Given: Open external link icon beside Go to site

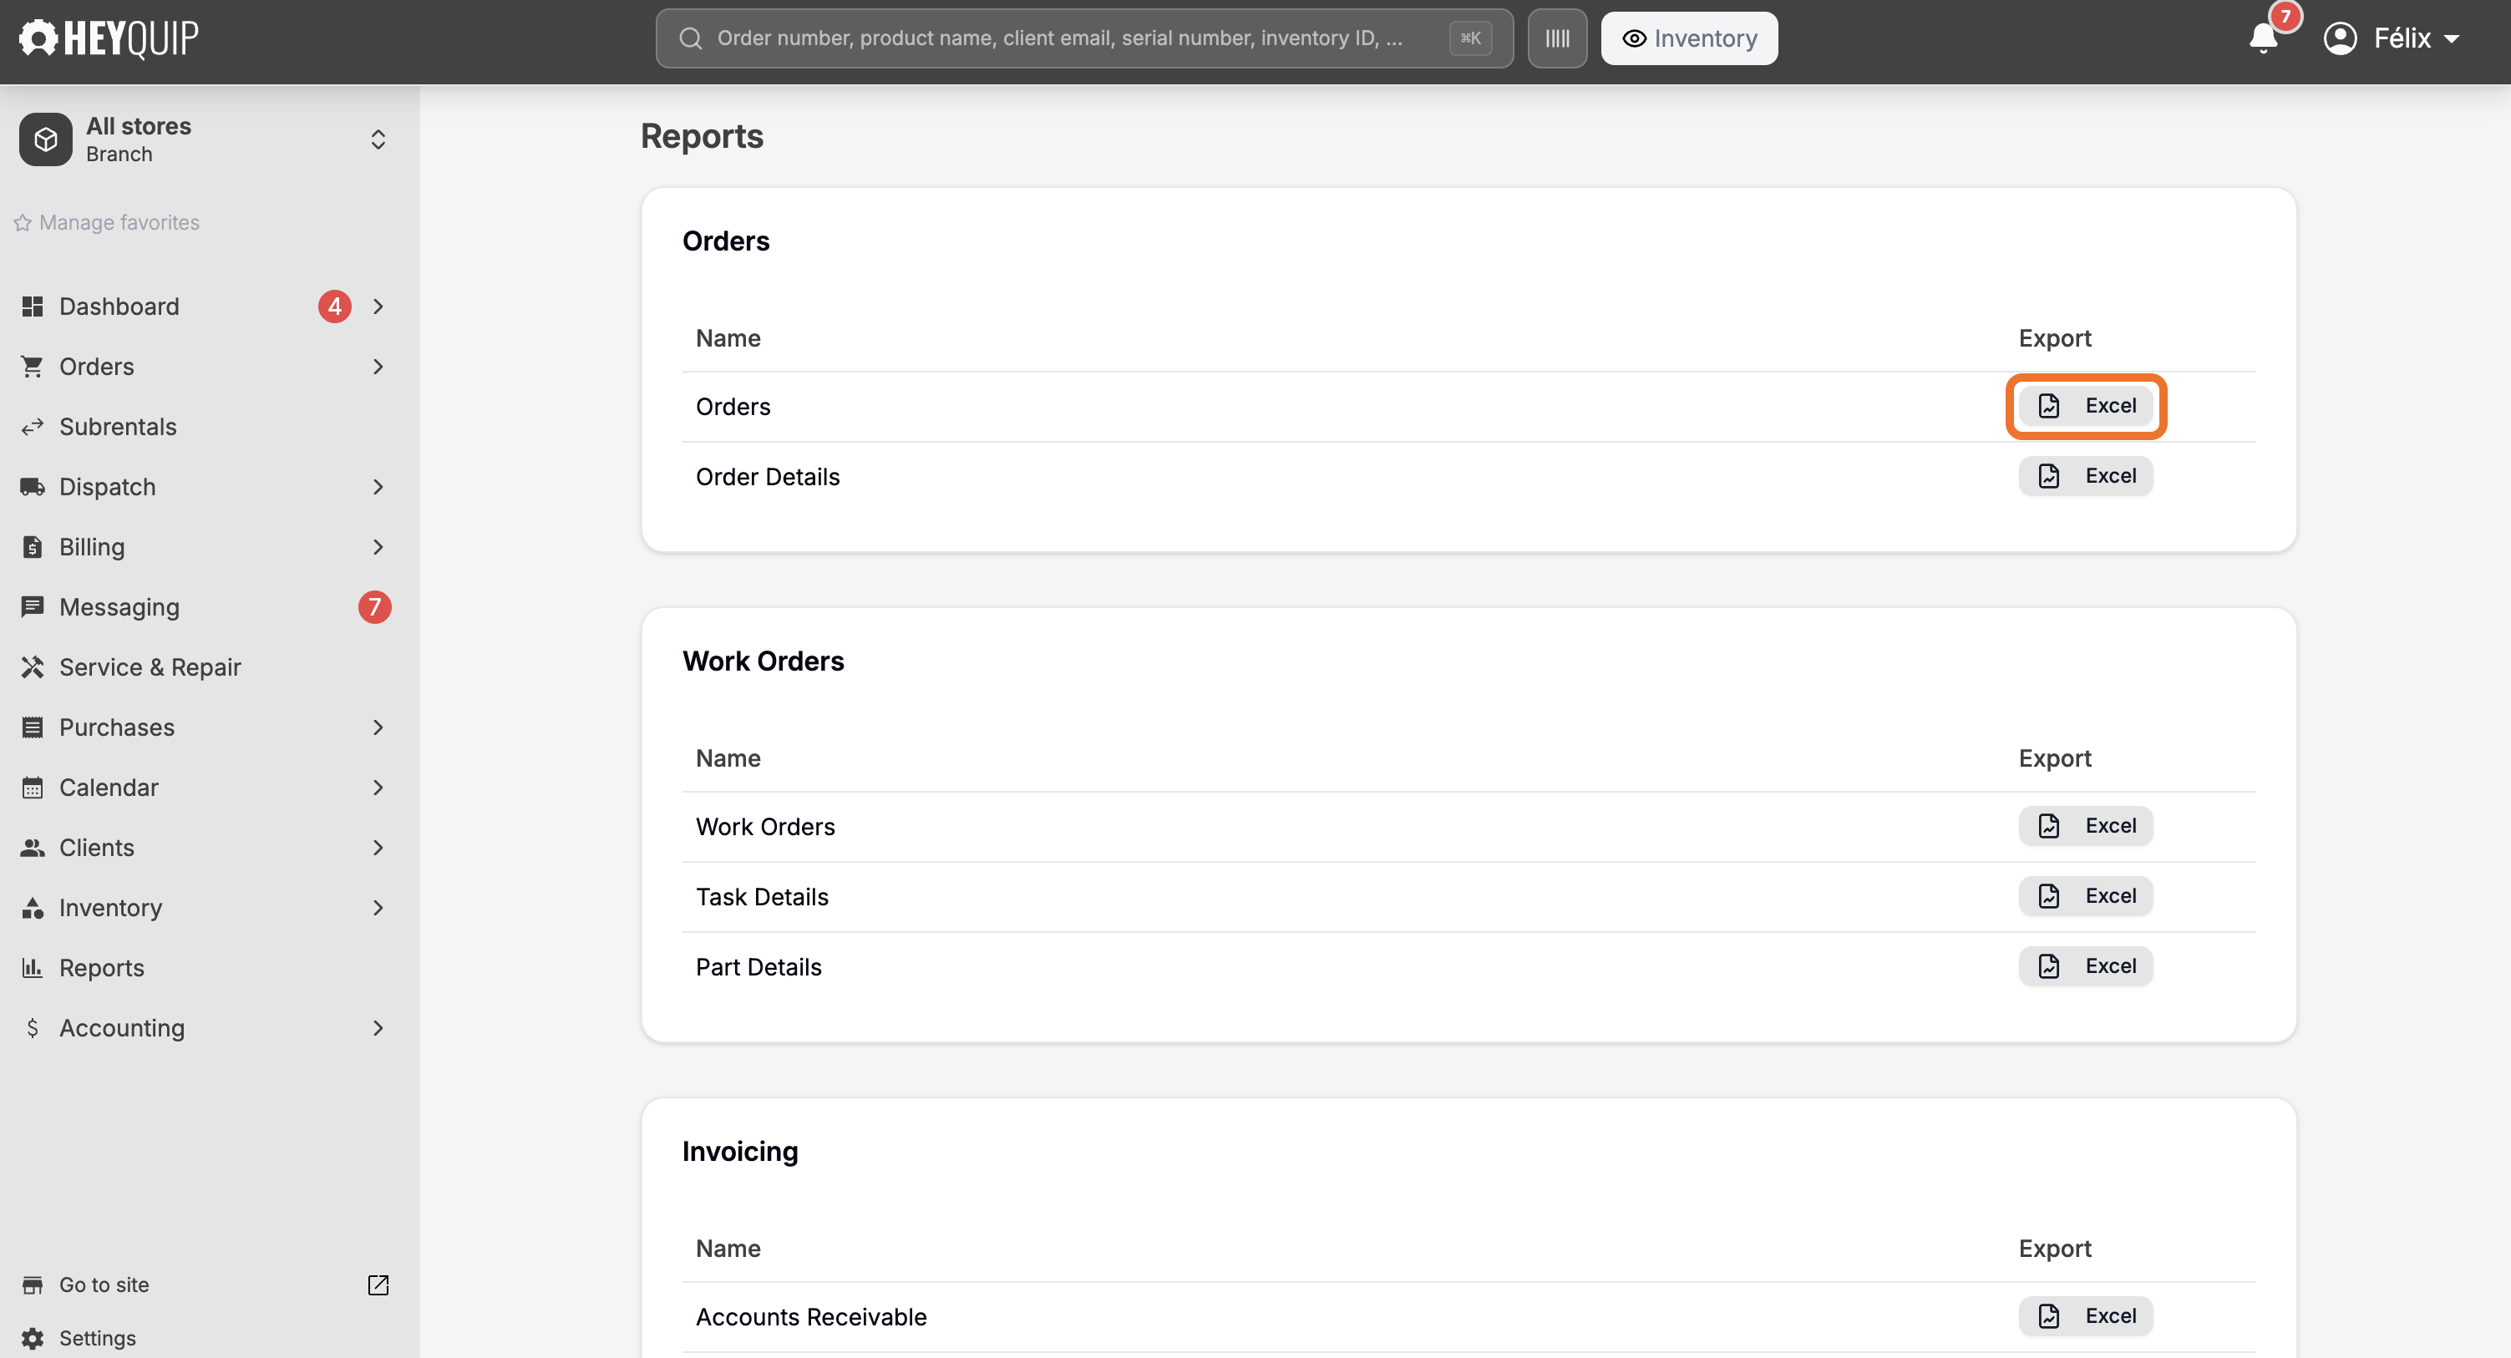Looking at the screenshot, I should point(378,1284).
